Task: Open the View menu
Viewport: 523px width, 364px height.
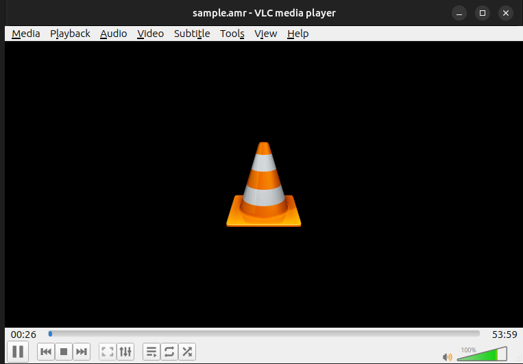Action: 266,34
